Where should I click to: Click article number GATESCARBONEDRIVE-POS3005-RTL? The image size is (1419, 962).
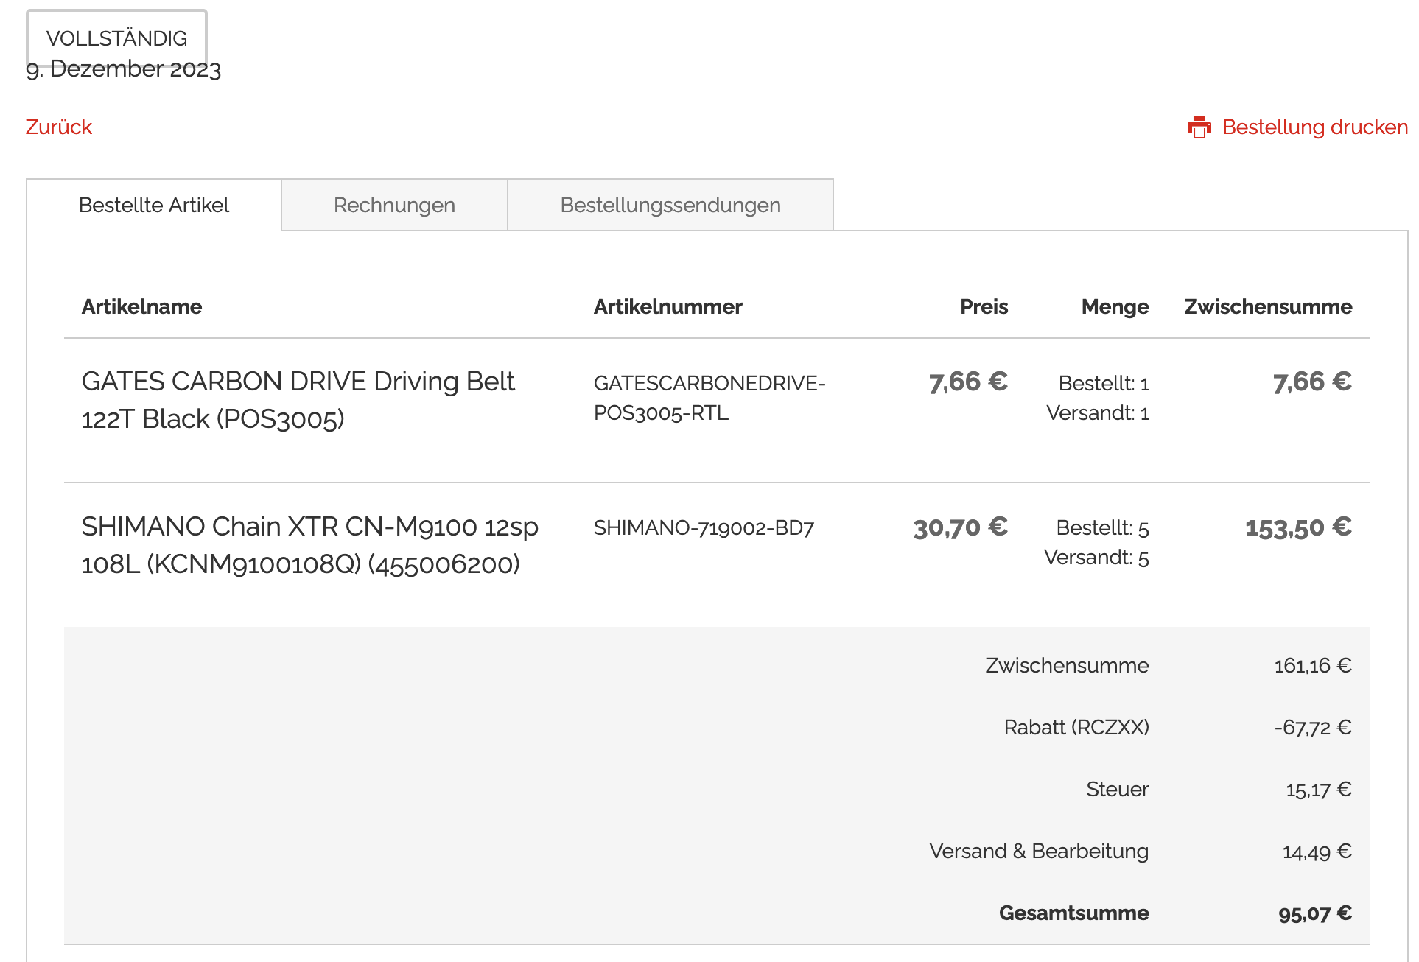(x=709, y=398)
